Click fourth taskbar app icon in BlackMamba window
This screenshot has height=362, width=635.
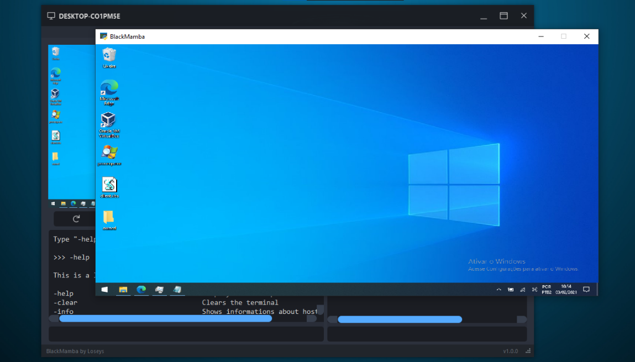(x=159, y=290)
